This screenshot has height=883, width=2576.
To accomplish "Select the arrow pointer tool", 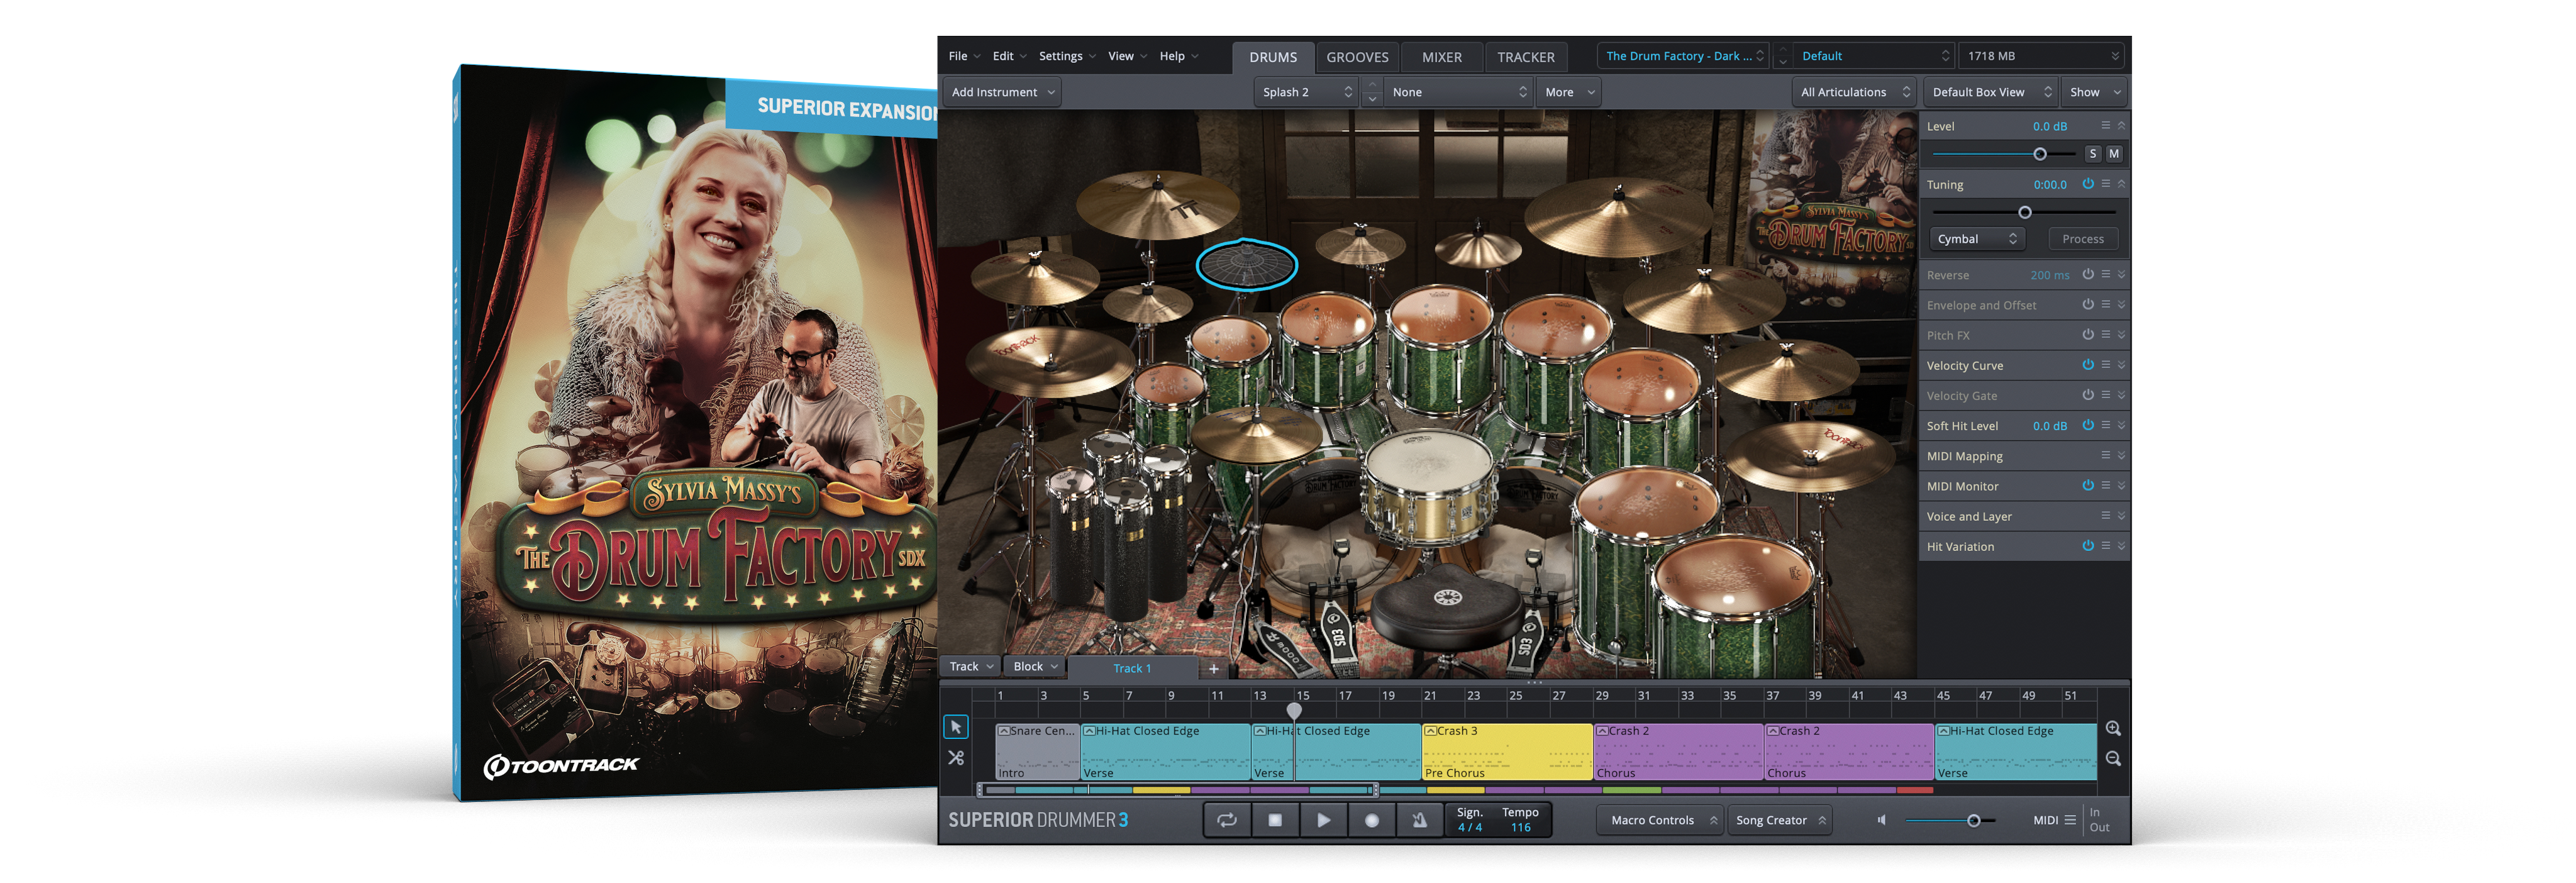I will click(955, 727).
